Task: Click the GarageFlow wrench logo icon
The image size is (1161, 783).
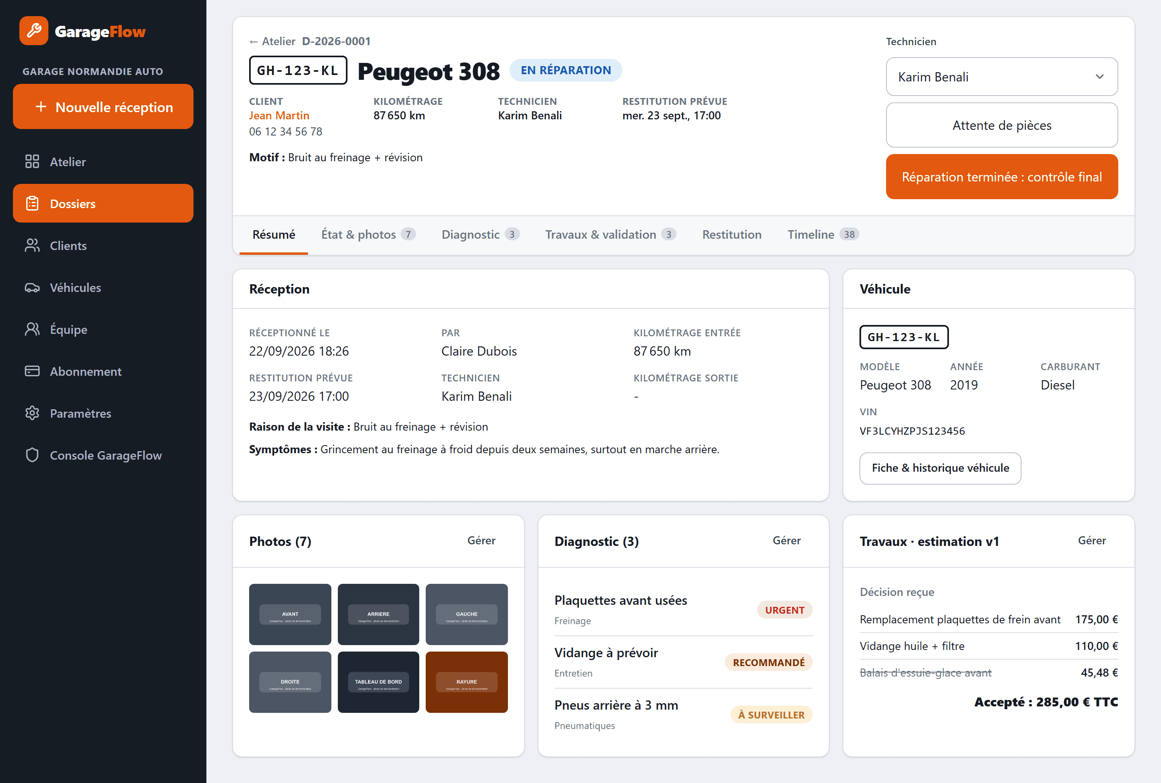Action: (x=34, y=31)
